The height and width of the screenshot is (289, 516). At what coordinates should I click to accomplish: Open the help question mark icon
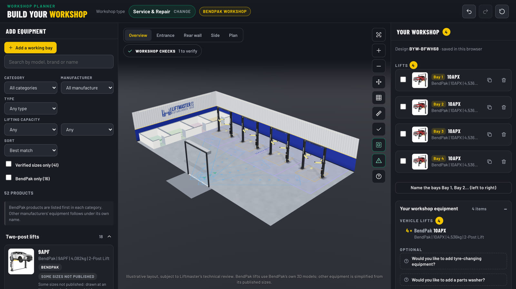click(x=379, y=176)
